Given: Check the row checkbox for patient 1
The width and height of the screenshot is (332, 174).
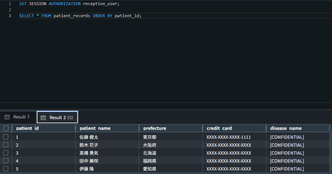Looking at the screenshot, I should pyautogui.click(x=6, y=137).
